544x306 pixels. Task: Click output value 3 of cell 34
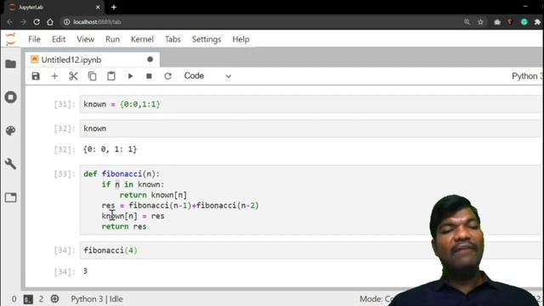pyautogui.click(x=85, y=271)
